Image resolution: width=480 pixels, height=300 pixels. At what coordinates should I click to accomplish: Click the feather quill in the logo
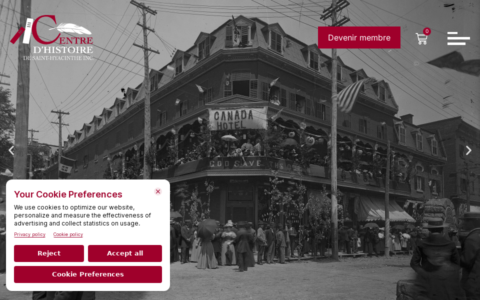[x=70, y=29]
